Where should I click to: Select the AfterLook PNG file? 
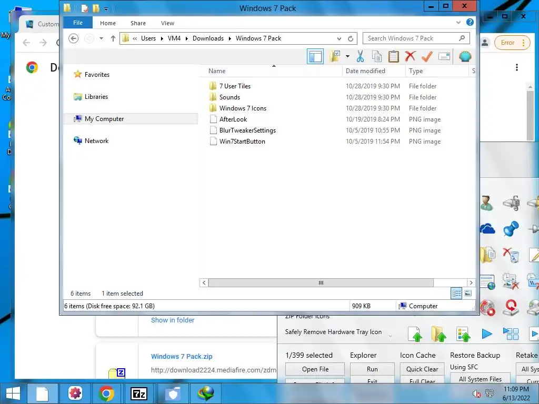click(233, 119)
